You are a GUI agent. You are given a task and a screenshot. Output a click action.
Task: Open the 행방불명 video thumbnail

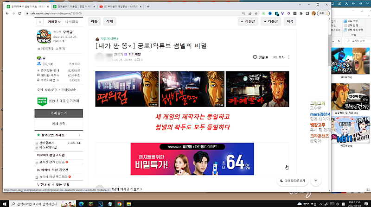tap(192, 89)
